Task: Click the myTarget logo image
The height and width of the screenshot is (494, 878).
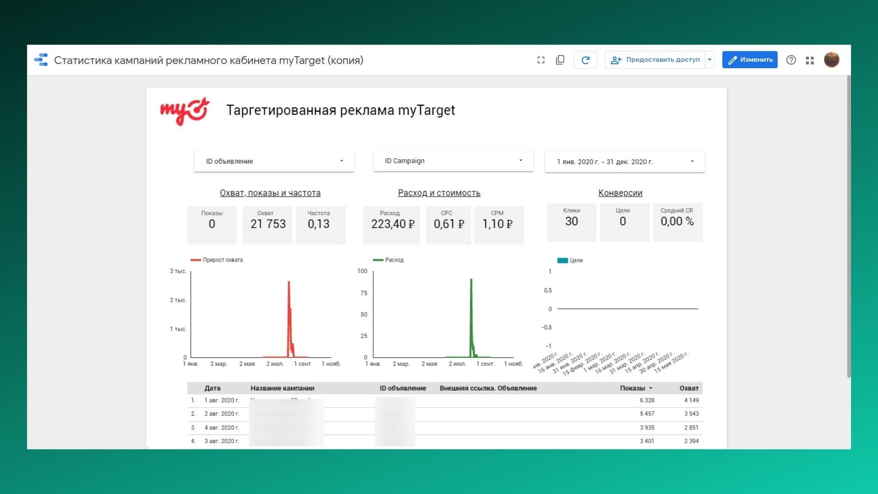Action: (185, 111)
